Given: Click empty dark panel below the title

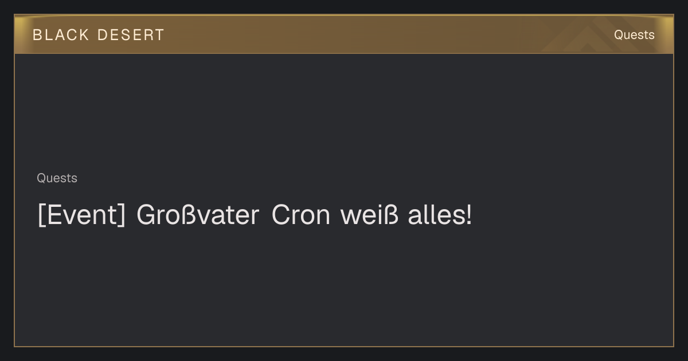Looking at the screenshot, I should point(344,287).
